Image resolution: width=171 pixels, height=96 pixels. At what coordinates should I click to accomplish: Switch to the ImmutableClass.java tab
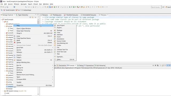89,15
